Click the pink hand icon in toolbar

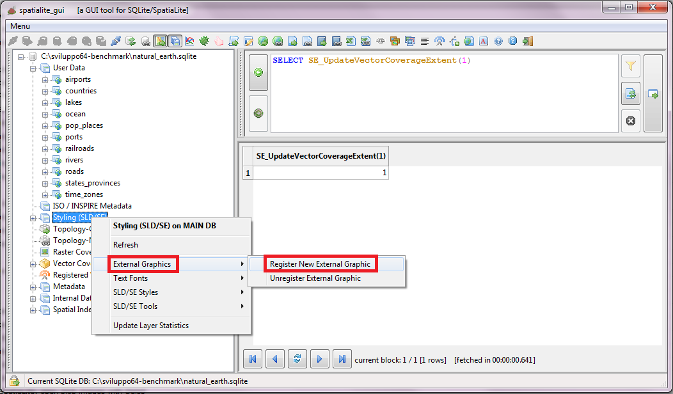[219, 41]
